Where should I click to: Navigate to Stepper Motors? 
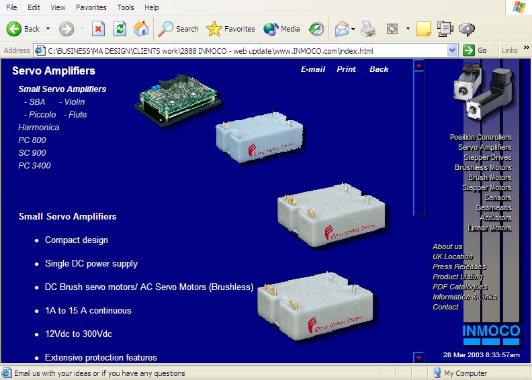click(x=487, y=188)
